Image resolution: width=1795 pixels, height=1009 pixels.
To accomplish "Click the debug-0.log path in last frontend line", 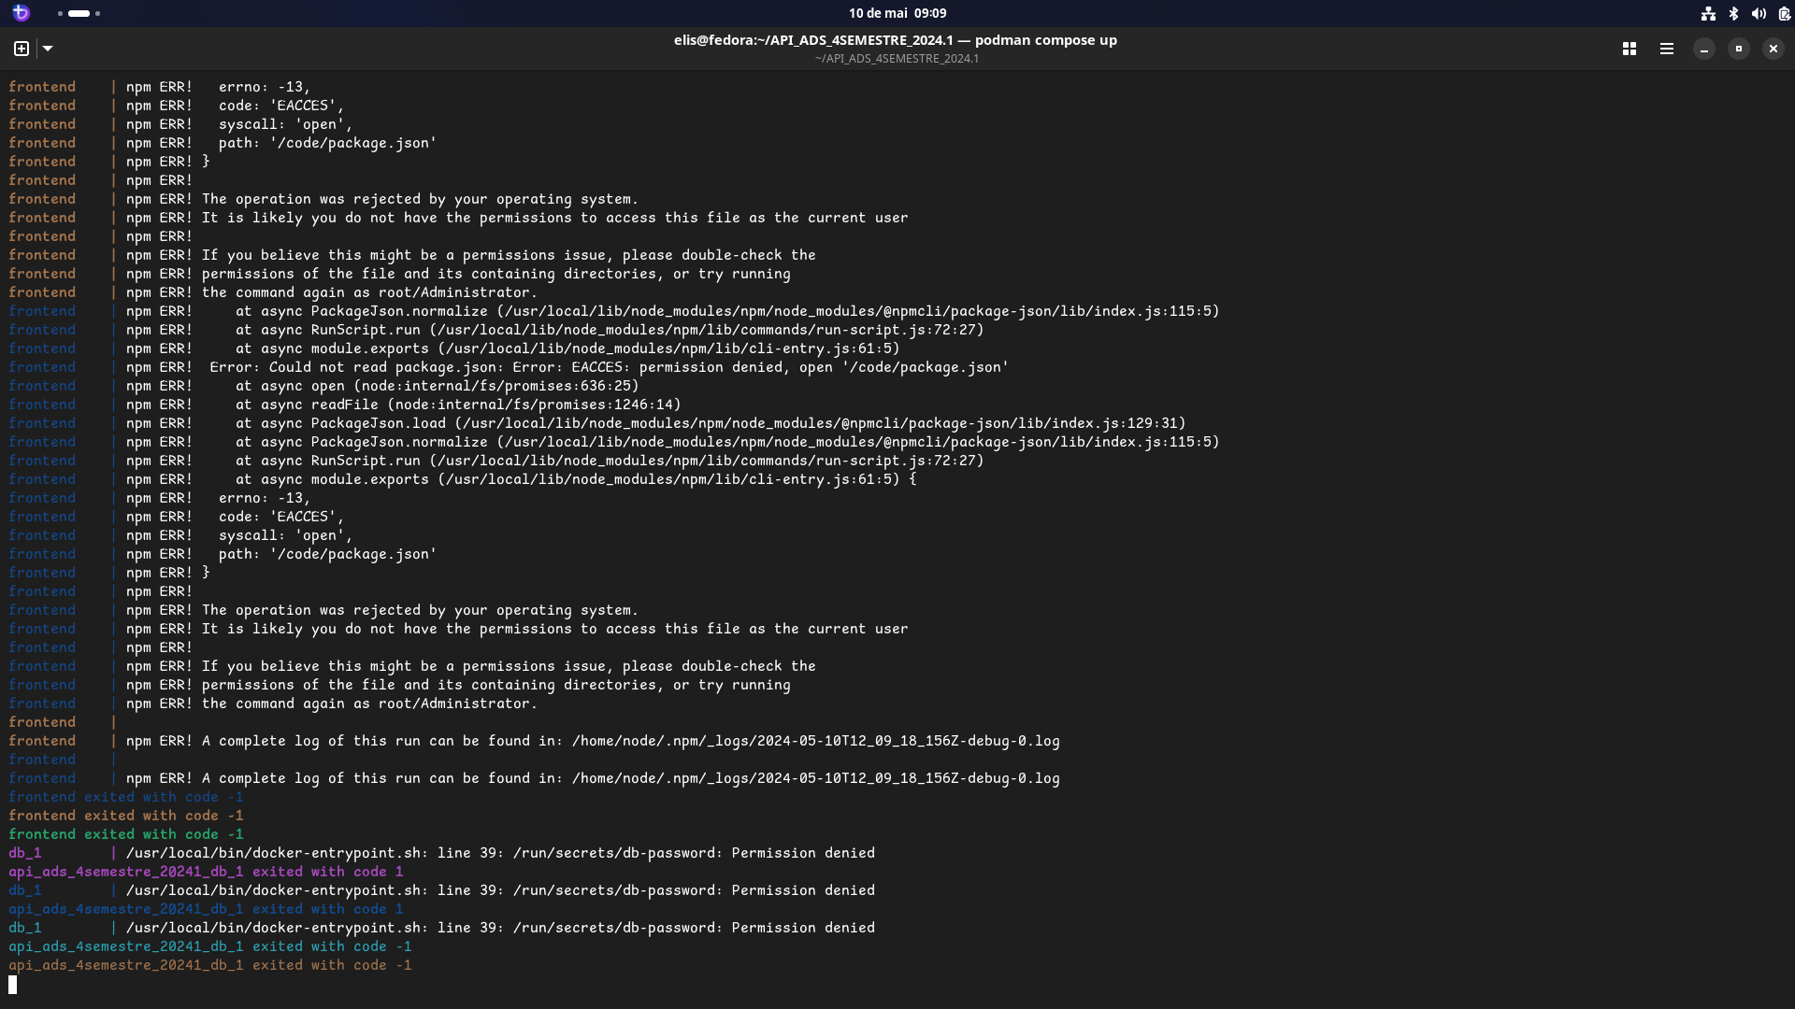I will pyautogui.click(x=815, y=778).
